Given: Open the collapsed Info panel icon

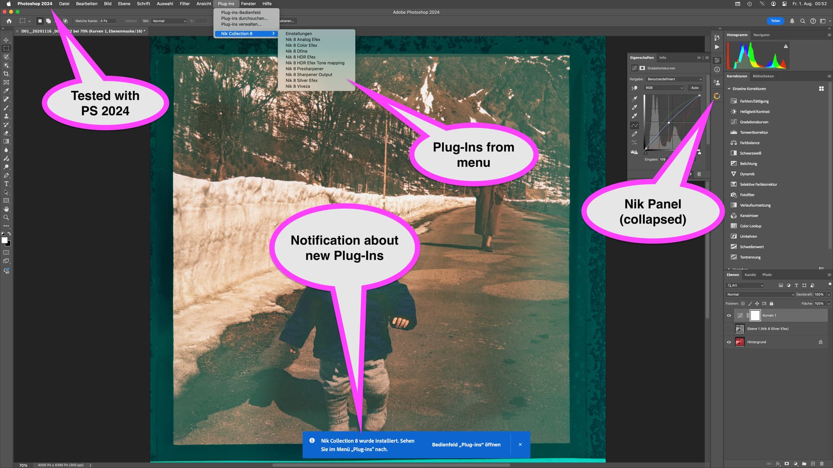Looking at the screenshot, I should 717,69.
